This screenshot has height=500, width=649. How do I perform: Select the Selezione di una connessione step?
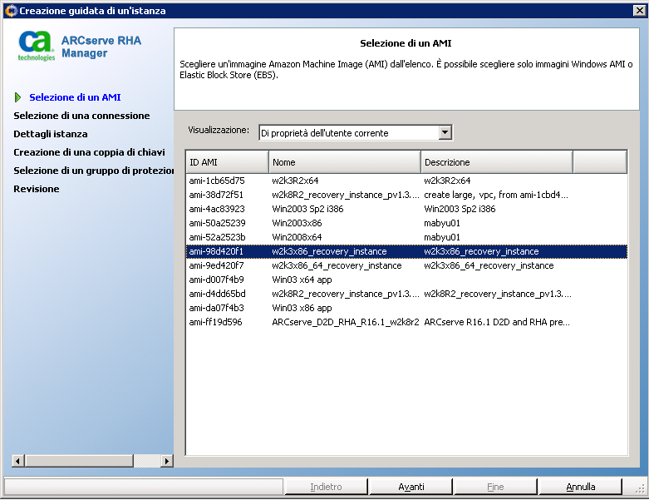click(81, 116)
